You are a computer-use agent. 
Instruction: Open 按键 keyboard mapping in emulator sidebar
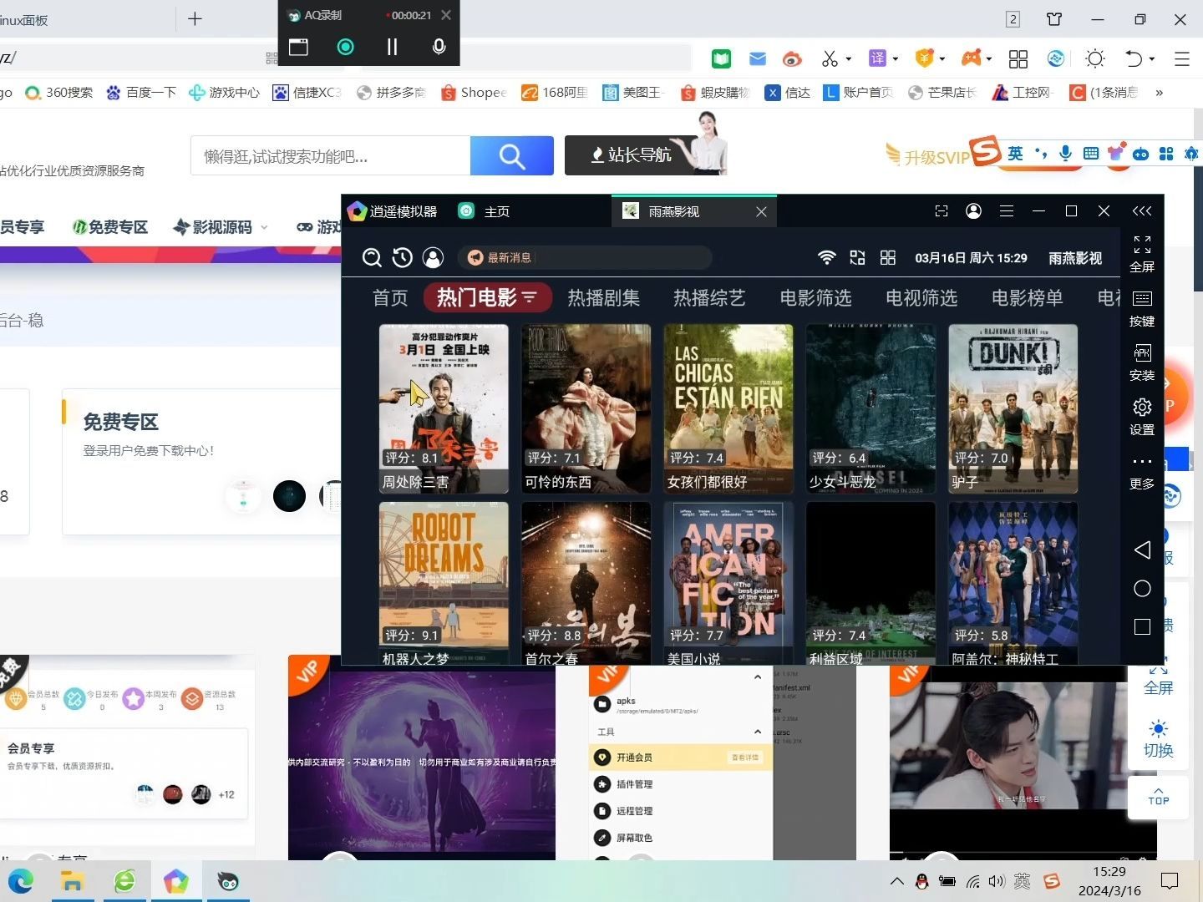[1142, 308]
